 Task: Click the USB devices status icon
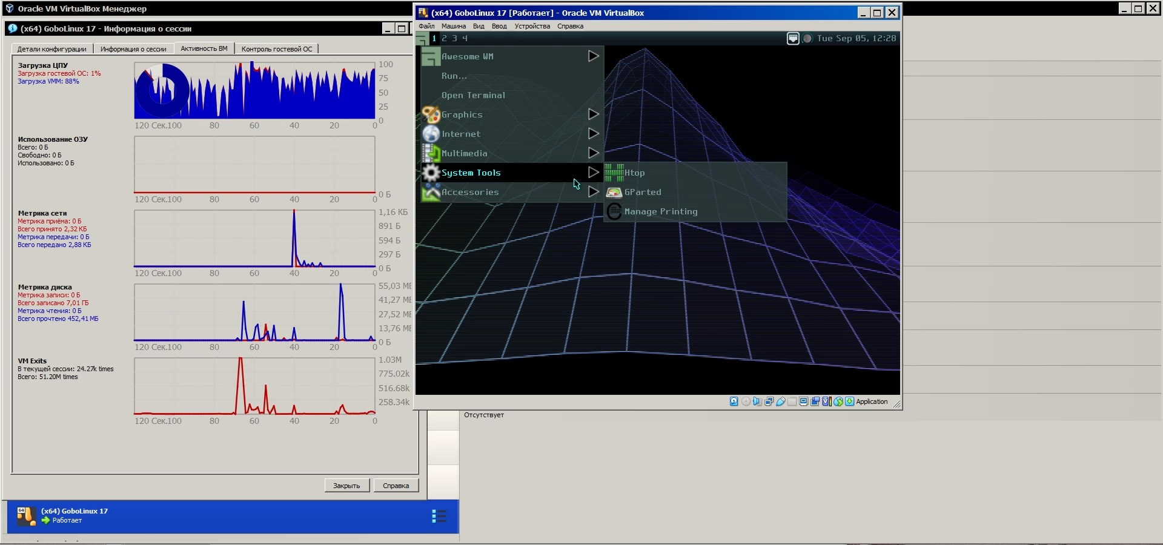click(x=781, y=401)
